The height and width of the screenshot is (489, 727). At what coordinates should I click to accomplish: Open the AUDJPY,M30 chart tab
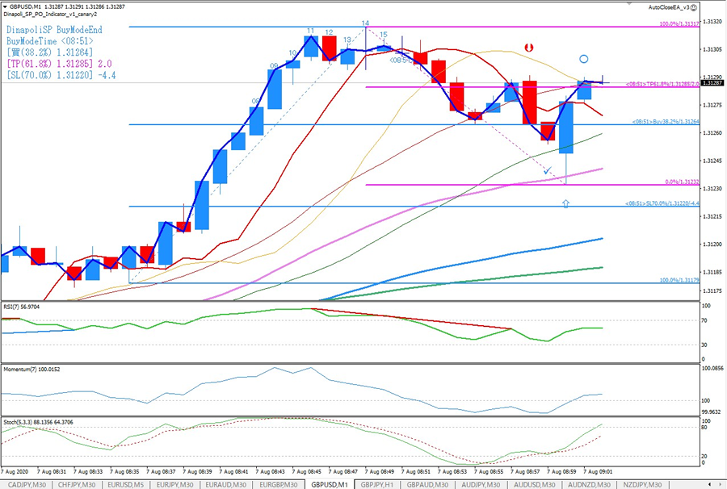[481, 484]
